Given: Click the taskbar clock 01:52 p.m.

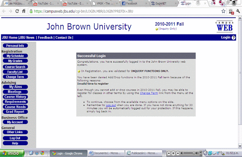Looking at the screenshot, I should [233, 153].
